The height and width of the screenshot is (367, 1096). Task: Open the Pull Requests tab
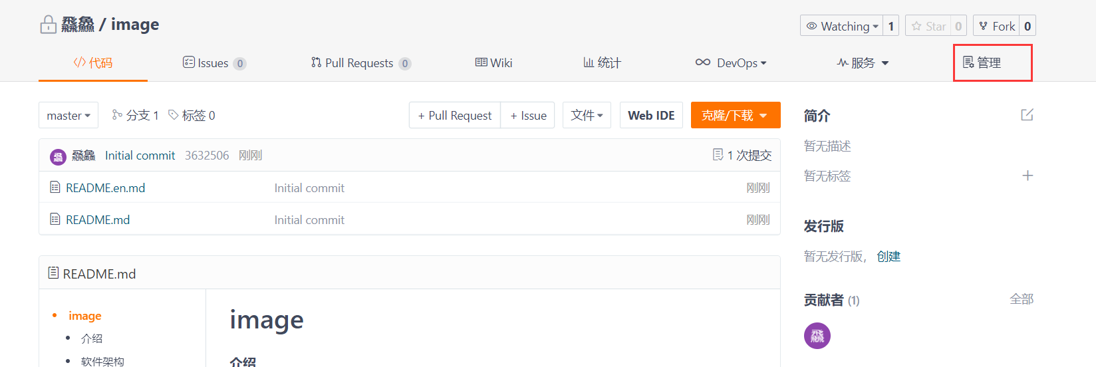click(361, 62)
